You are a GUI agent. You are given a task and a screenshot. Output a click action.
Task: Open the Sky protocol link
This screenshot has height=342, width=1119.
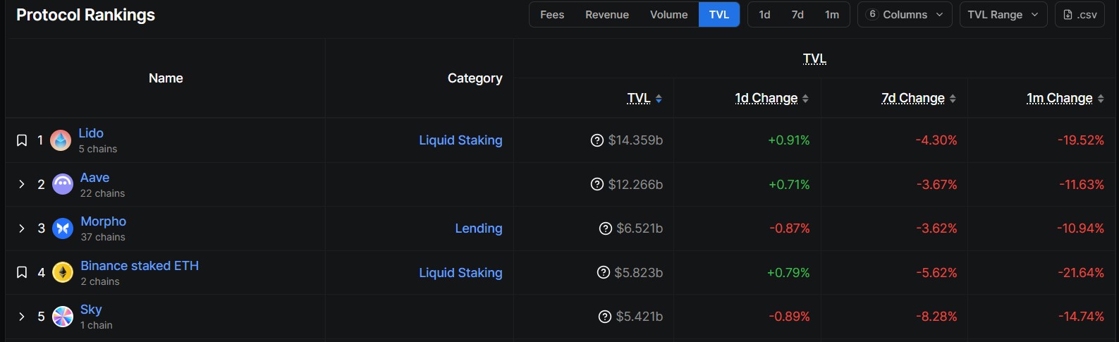pos(91,310)
